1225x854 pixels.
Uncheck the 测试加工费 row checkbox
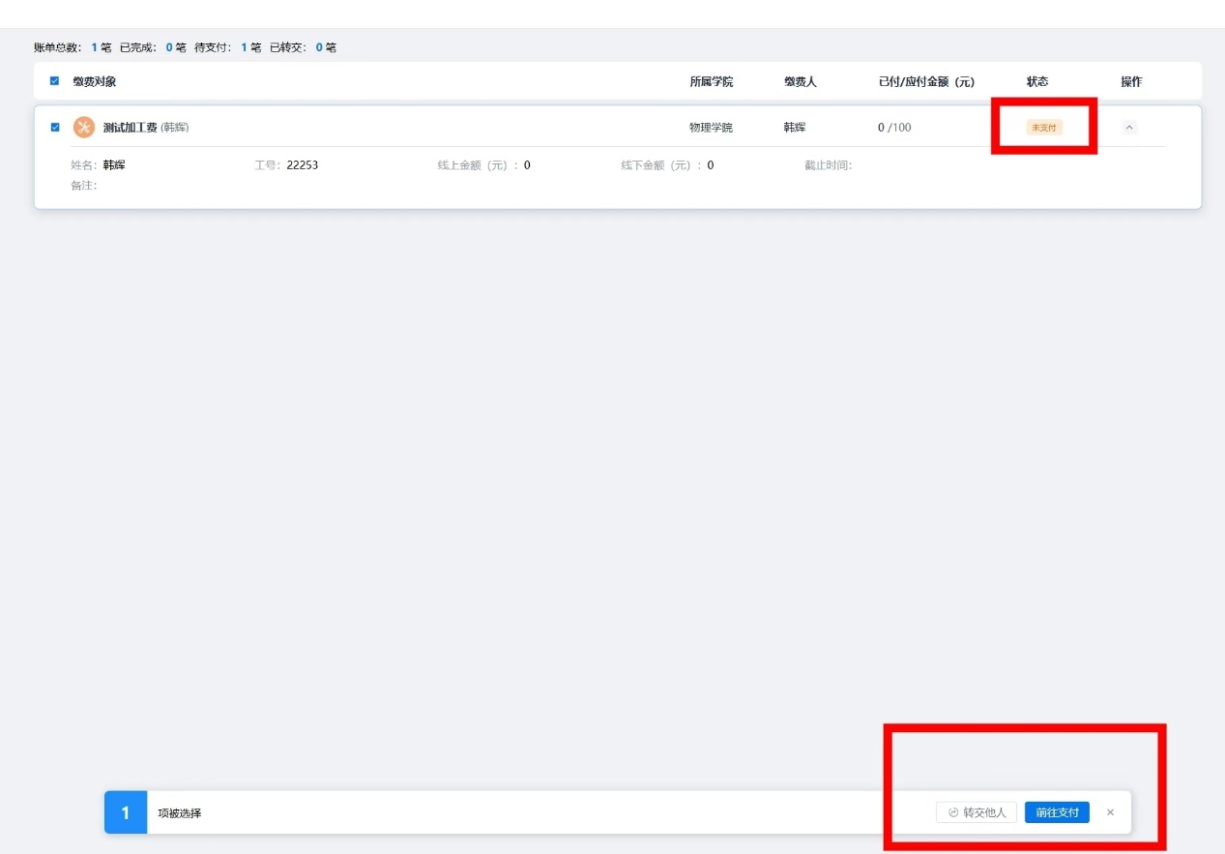[x=55, y=128]
